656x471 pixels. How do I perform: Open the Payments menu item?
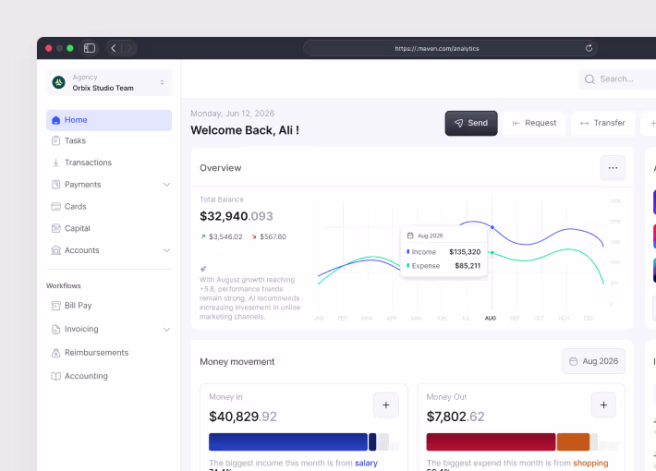109,185
